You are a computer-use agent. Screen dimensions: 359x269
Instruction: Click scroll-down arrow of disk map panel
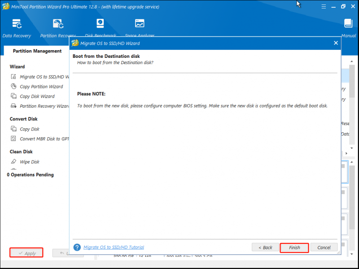(x=352, y=254)
